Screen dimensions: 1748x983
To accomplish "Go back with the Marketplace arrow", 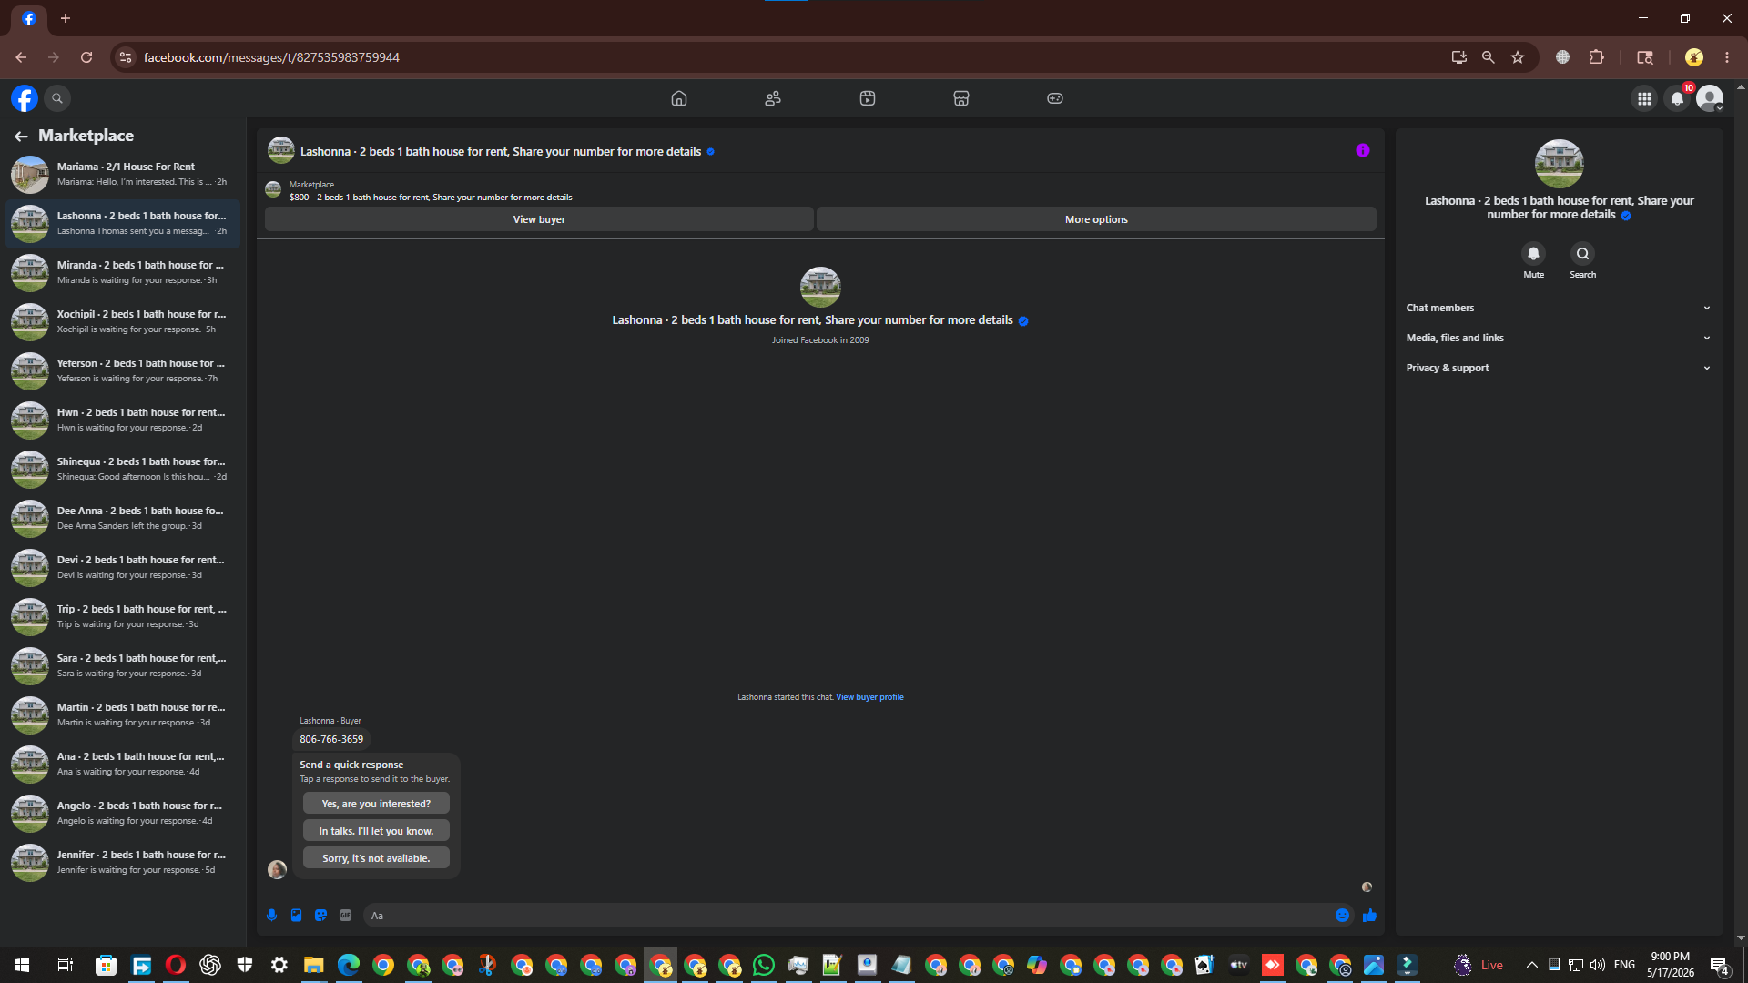I will pos(21,136).
